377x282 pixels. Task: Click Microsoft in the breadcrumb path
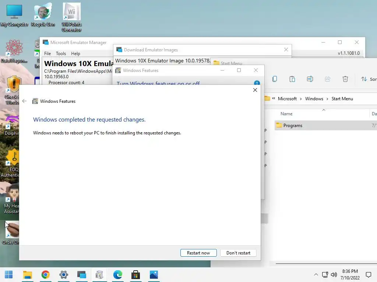click(287, 98)
